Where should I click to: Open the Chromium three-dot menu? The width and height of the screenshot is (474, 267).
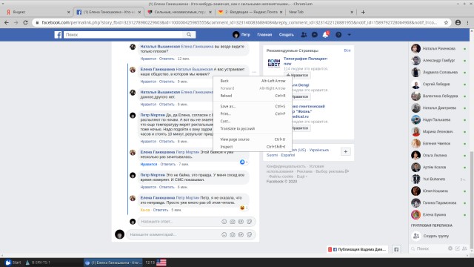click(x=467, y=22)
